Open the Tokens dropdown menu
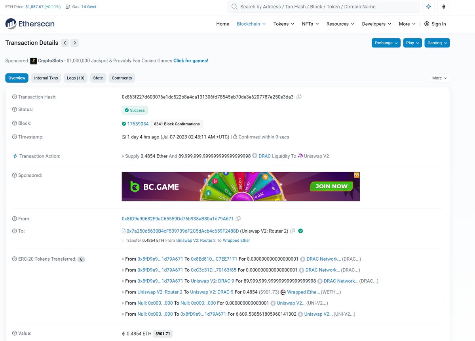This screenshot has width=475, height=341. tap(284, 24)
